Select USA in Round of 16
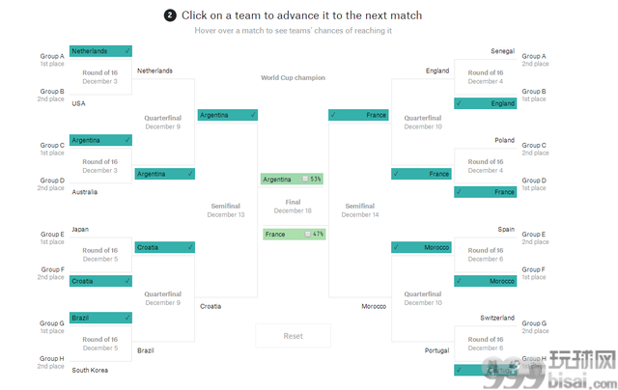 (100, 103)
